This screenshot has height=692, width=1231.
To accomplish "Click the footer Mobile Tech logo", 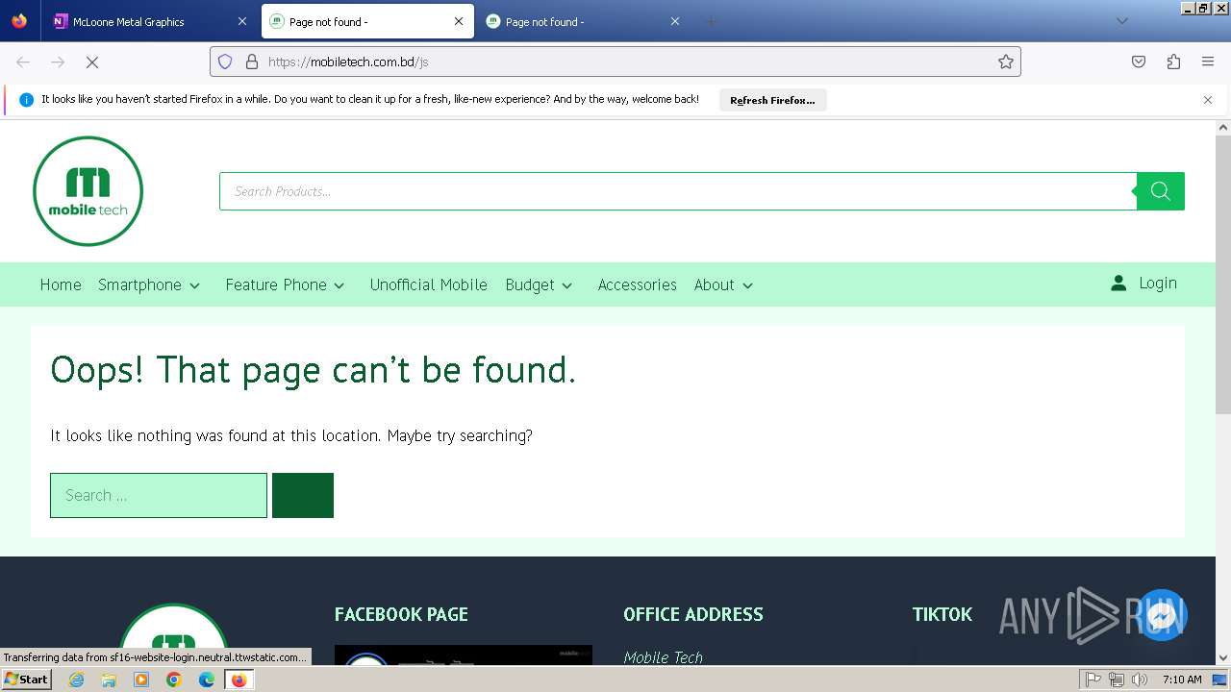I will coord(174,634).
